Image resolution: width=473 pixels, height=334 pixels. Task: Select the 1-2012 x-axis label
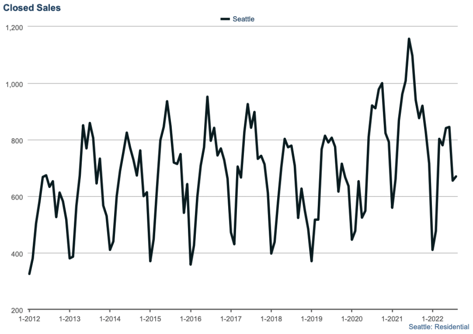[x=29, y=318]
